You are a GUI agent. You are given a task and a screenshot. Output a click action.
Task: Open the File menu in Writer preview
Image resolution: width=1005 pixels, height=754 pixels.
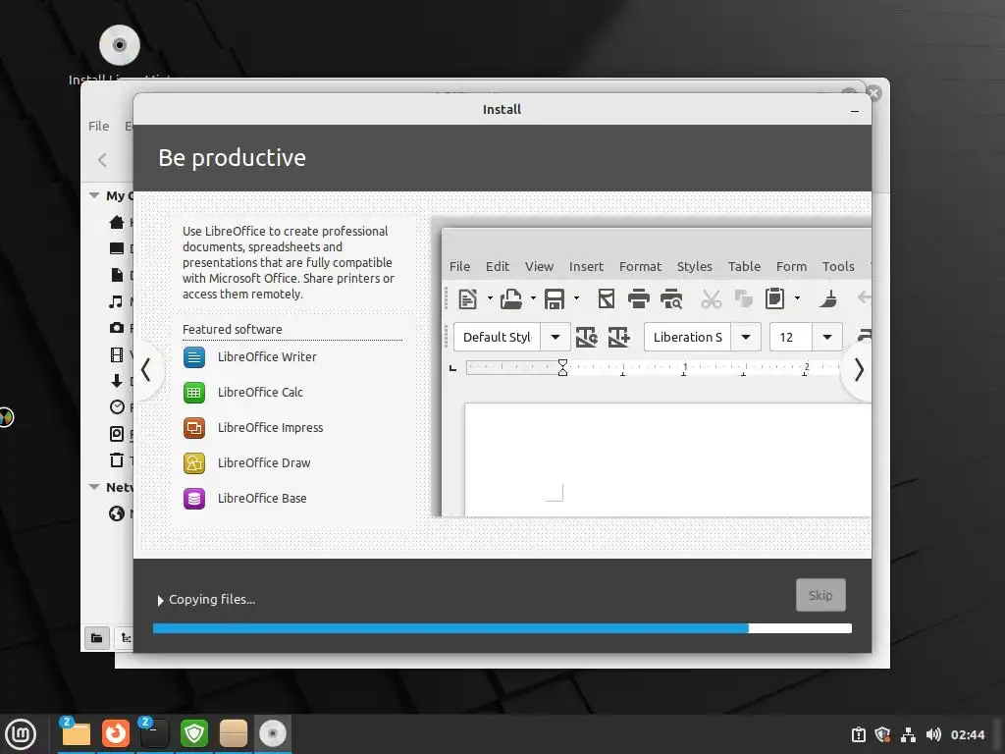pyautogui.click(x=459, y=266)
